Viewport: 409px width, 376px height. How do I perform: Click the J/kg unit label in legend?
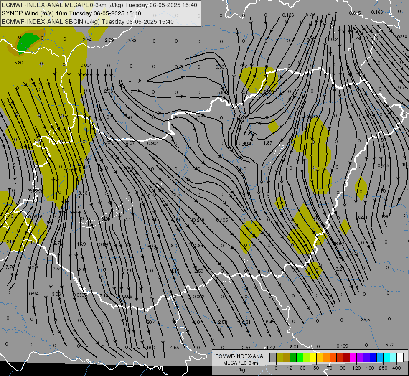pos(241,370)
